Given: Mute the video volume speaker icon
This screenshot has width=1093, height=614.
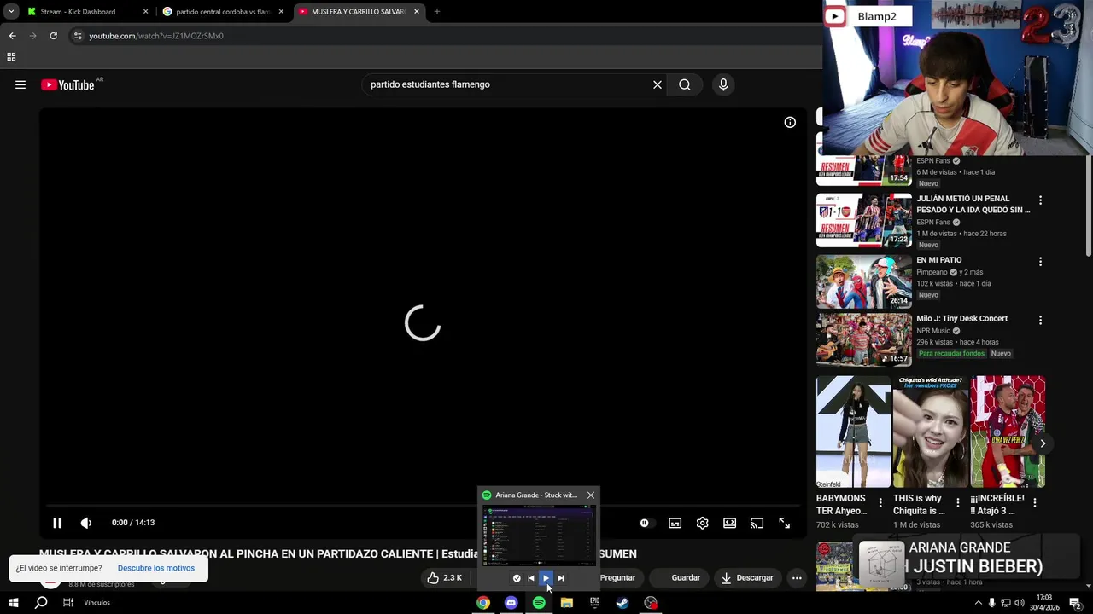Looking at the screenshot, I should [85, 523].
